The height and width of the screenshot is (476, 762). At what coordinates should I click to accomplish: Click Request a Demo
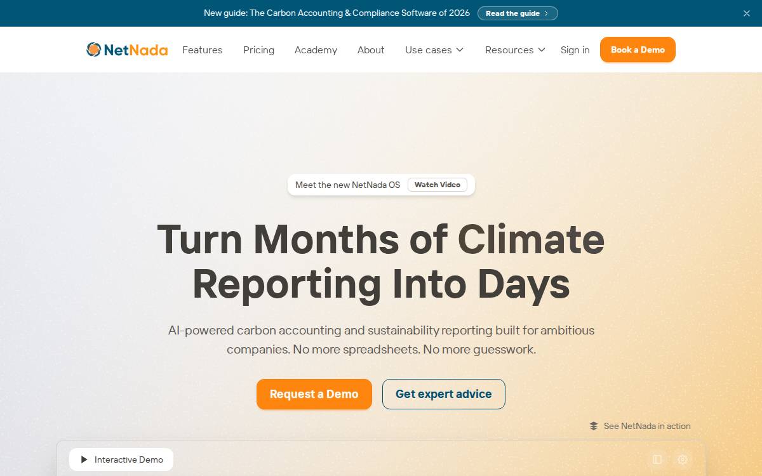(314, 394)
